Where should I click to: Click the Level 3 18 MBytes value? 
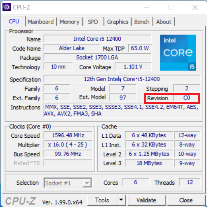149,163
